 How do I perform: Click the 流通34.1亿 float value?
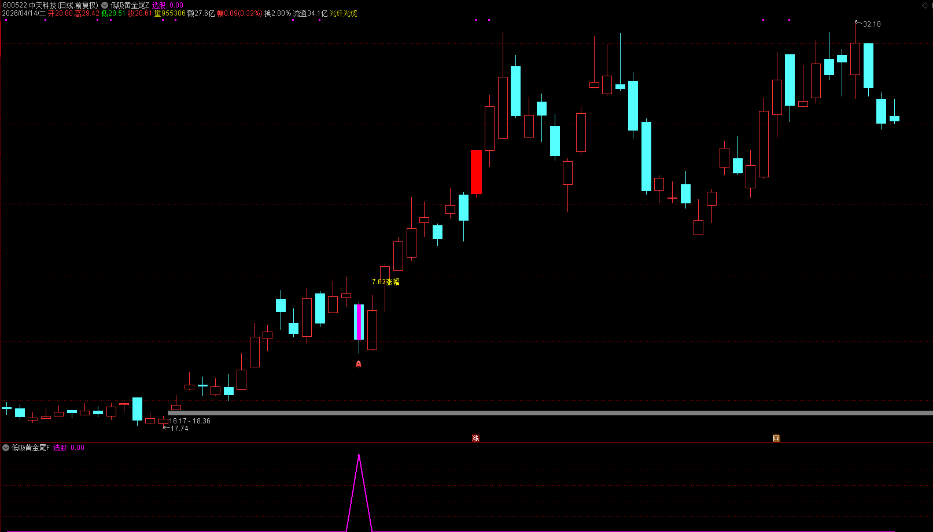[311, 13]
